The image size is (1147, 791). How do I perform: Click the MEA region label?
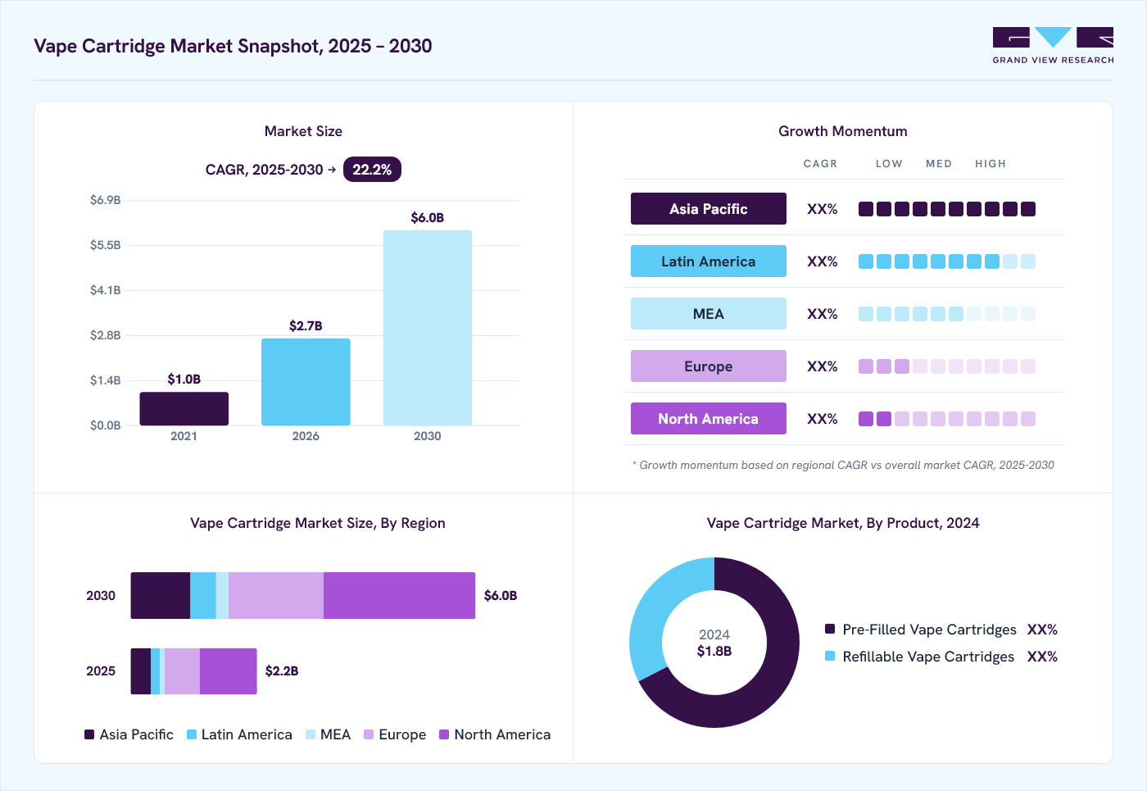pyautogui.click(x=709, y=314)
